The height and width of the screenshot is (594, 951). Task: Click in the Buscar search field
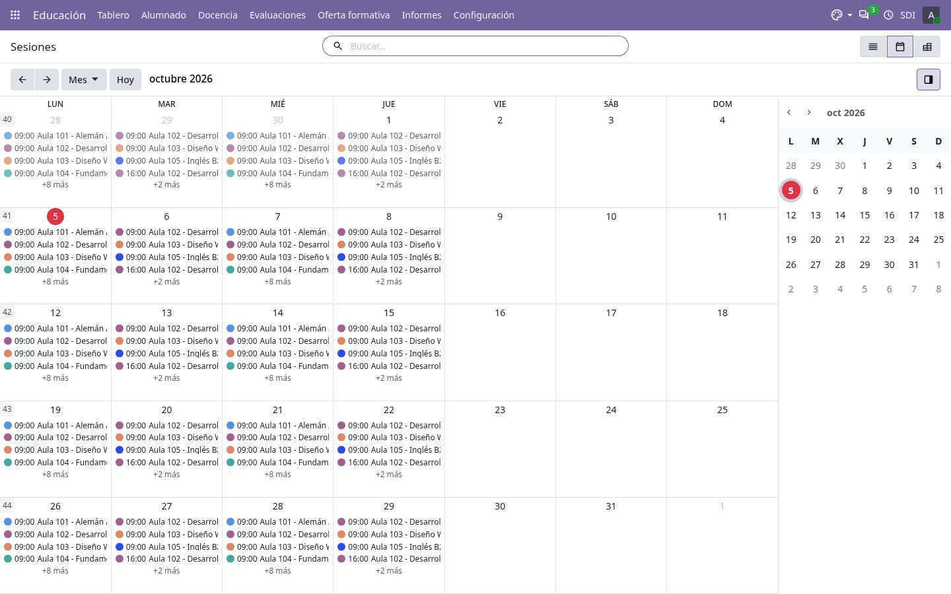coord(485,46)
